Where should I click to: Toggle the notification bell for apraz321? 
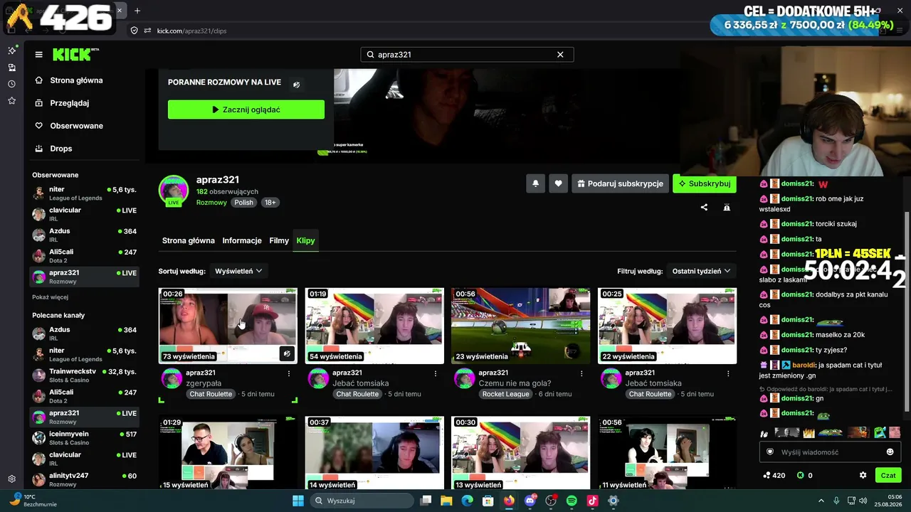click(x=536, y=183)
